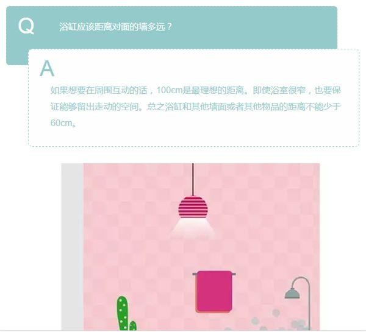
Task: Click the small cactus arm
Action: tap(133, 325)
